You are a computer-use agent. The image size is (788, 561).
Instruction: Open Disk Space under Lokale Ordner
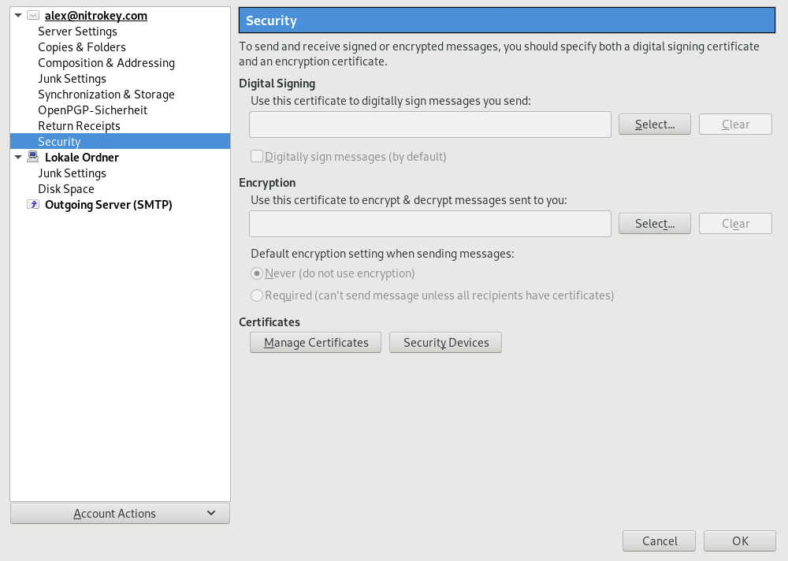[x=66, y=189]
